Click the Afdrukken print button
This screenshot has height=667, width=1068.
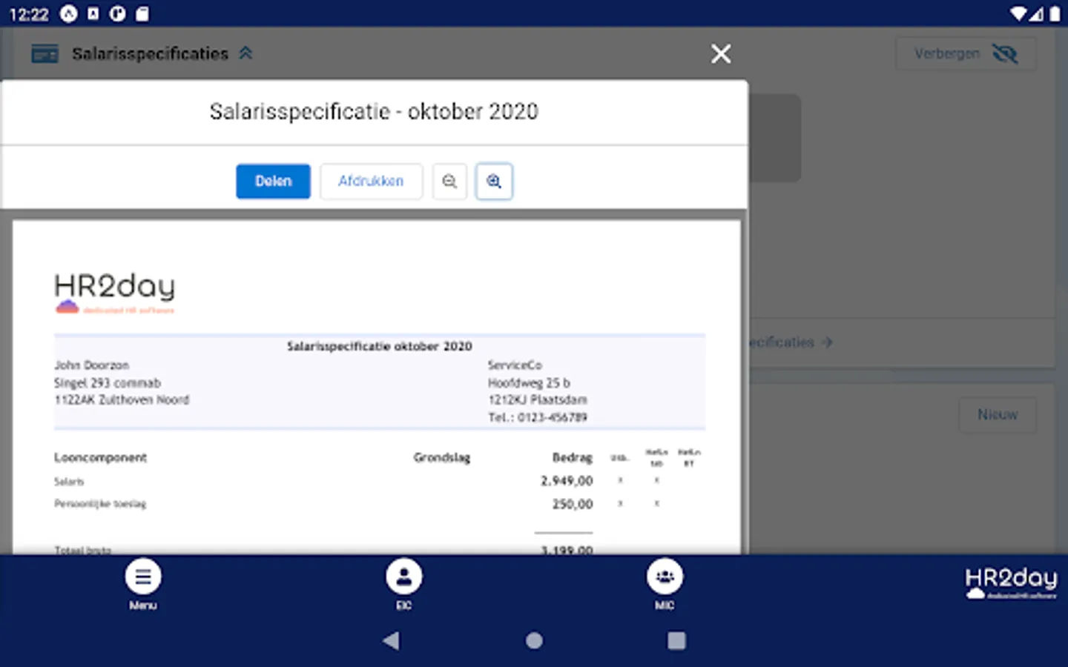pos(371,181)
